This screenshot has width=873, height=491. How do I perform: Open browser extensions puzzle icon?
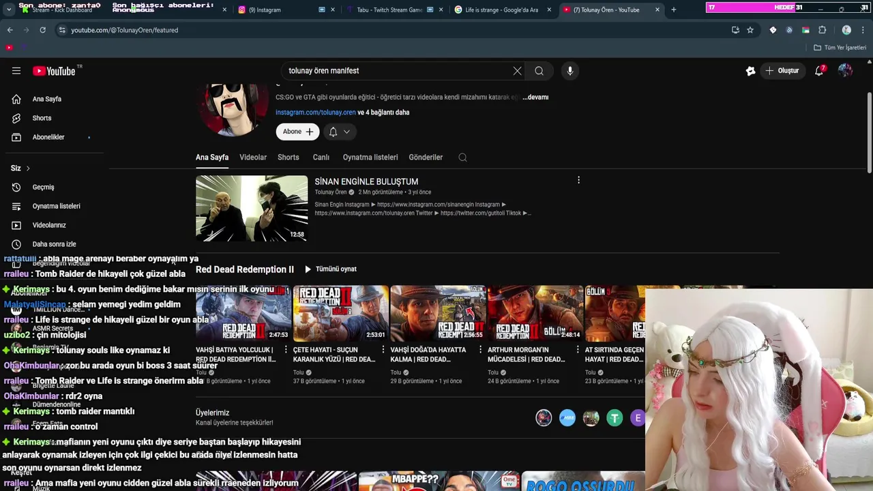[823, 30]
